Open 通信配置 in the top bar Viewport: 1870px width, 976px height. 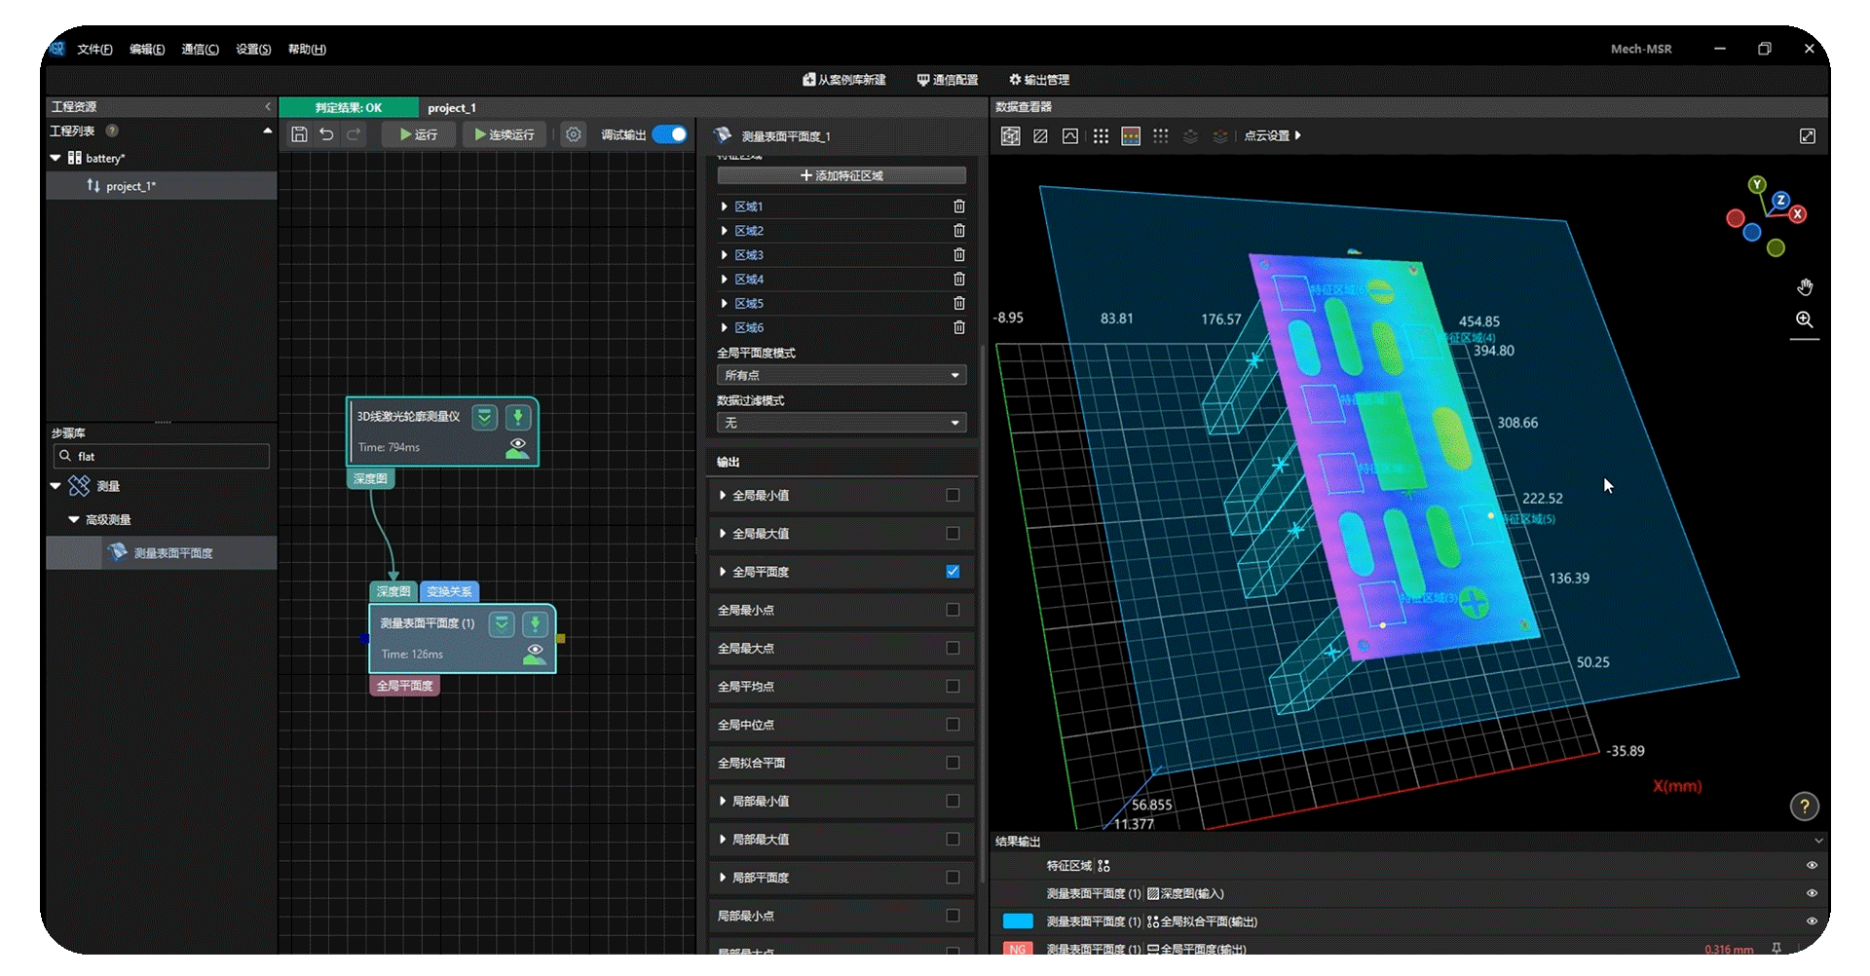[948, 80]
